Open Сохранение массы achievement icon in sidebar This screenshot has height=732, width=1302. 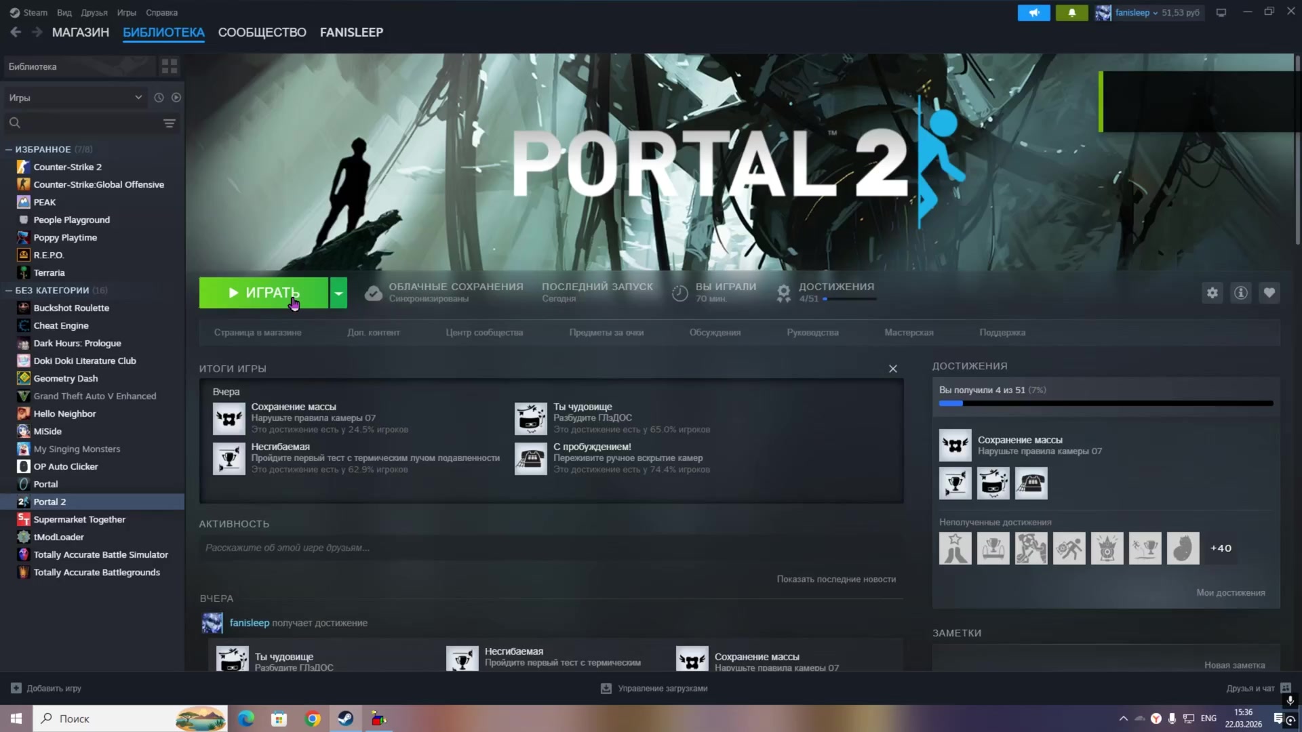[955, 445]
